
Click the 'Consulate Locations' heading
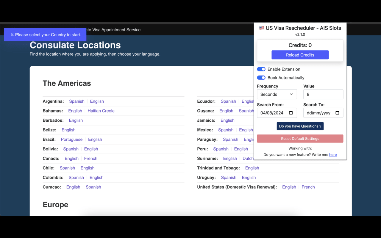(x=75, y=45)
